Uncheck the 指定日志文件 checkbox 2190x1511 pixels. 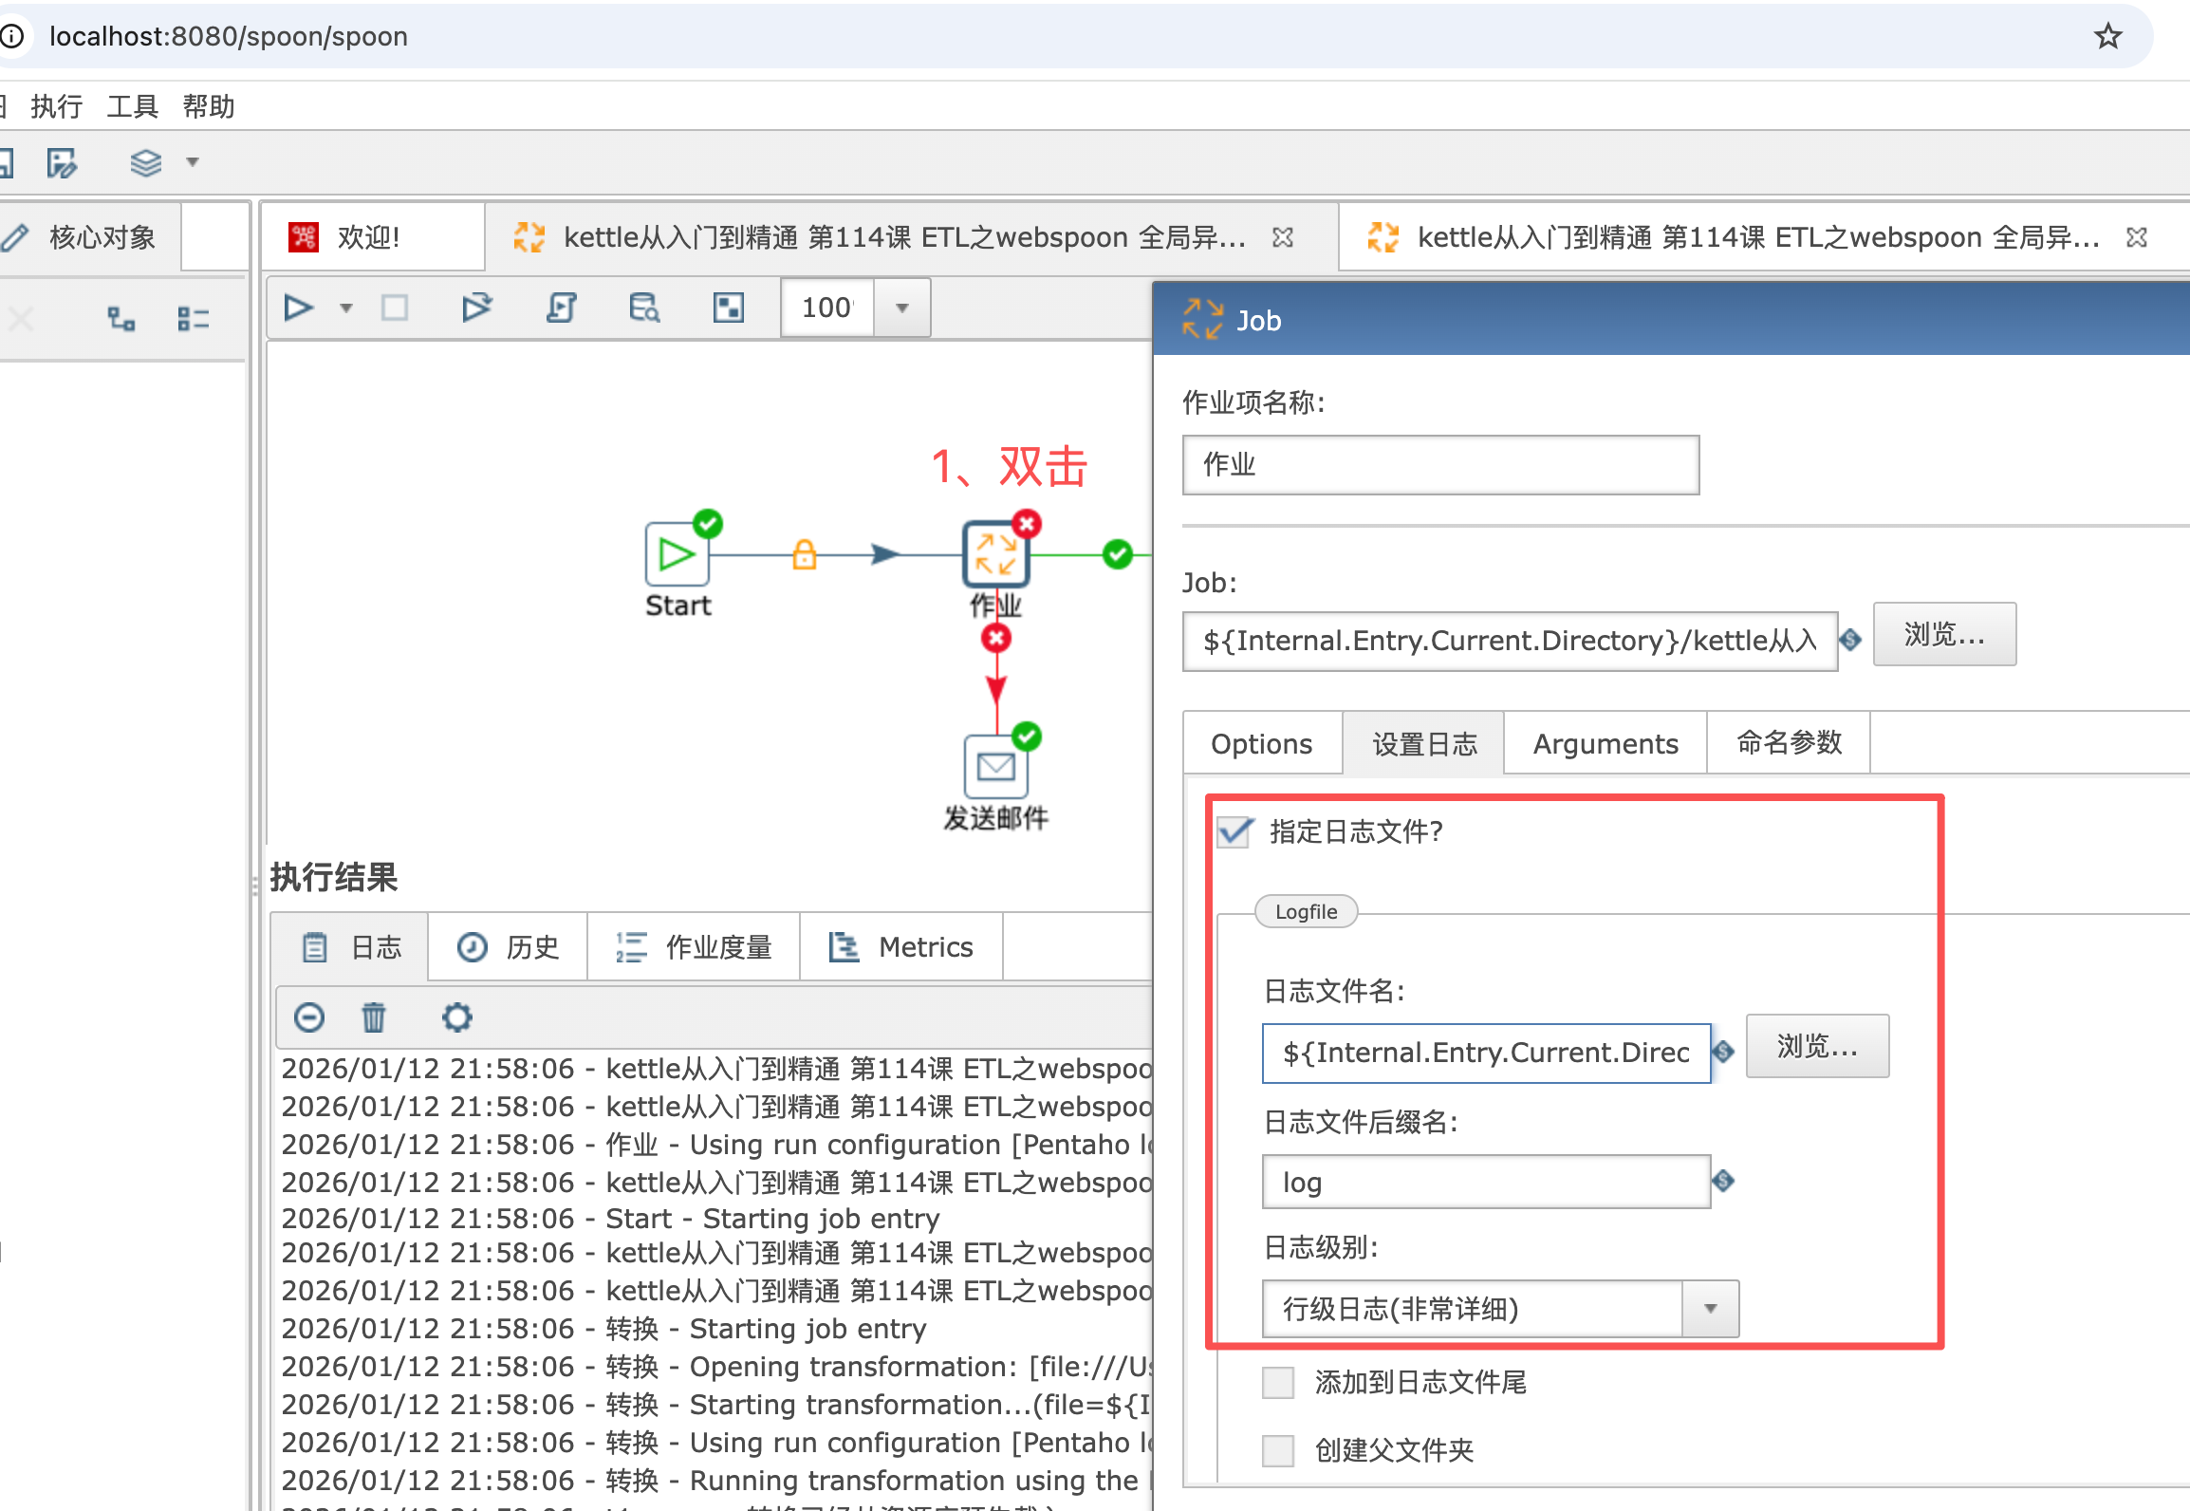pos(1234,831)
